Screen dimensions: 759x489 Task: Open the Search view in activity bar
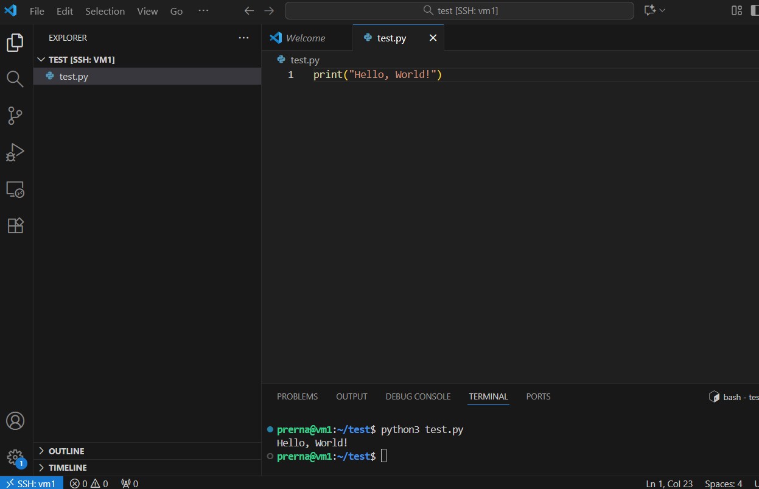tap(15, 79)
